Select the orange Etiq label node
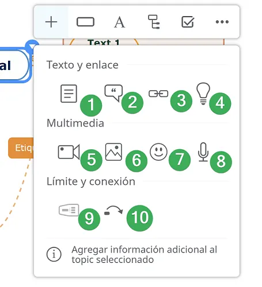262x287 pixels. tap(21, 148)
